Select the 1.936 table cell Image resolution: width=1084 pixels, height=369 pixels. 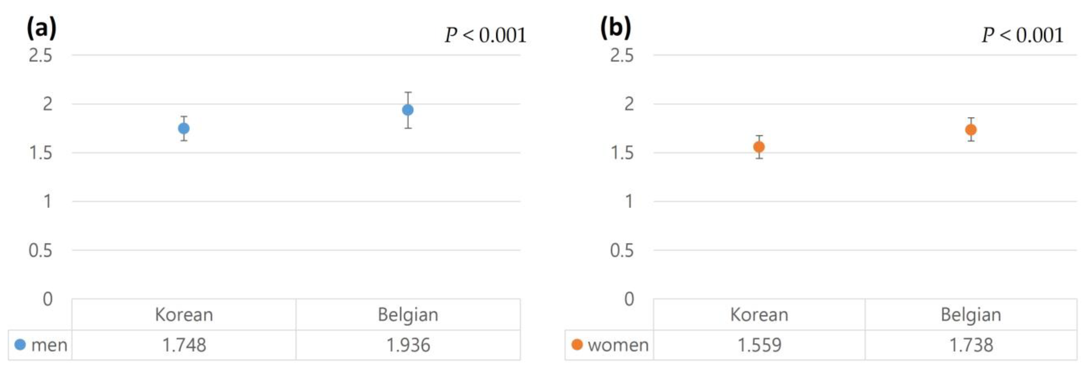click(x=408, y=345)
